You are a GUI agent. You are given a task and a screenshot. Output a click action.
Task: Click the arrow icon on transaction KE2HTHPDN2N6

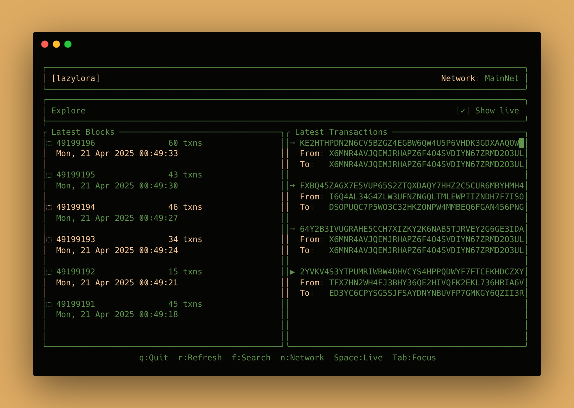click(292, 143)
